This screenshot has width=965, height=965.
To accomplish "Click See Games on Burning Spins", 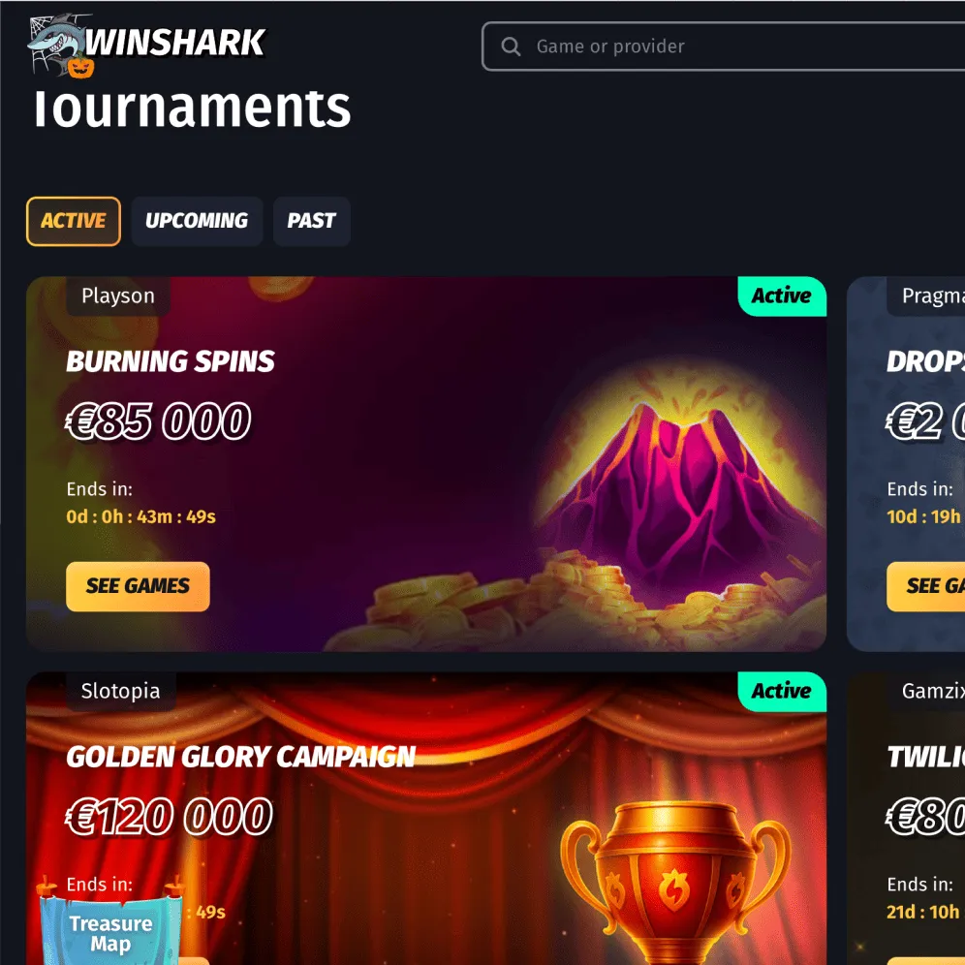I will [x=138, y=586].
